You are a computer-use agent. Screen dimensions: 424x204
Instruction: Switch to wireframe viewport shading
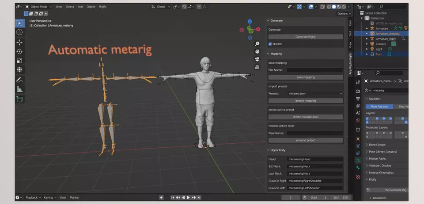[x=329, y=7]
